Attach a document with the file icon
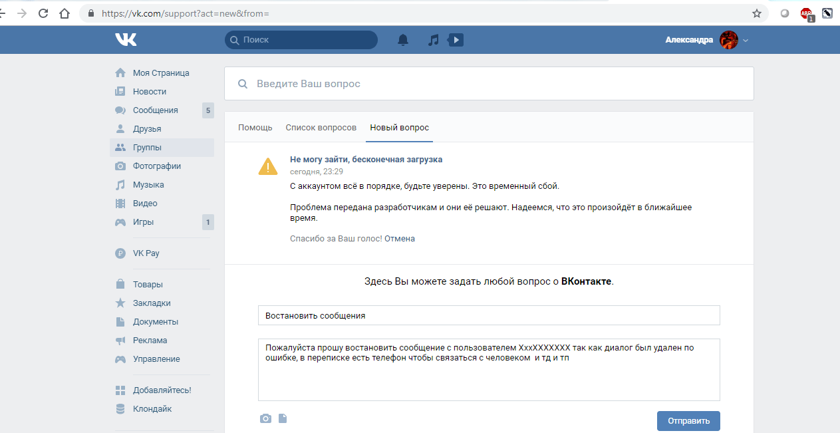This screenshot has height=433, width=840. 283,418
